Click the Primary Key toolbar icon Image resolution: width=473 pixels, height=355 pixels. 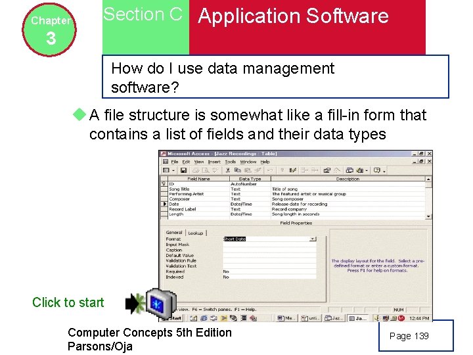pos(282,170)
